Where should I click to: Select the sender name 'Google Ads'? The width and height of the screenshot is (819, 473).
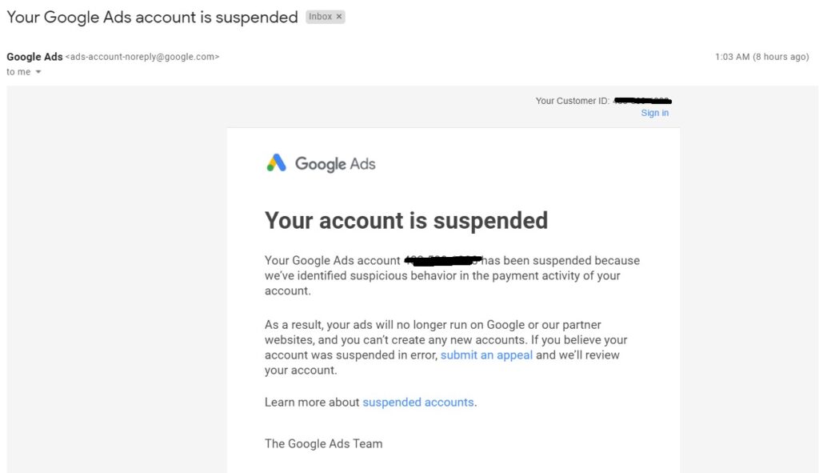pos(35,56)
